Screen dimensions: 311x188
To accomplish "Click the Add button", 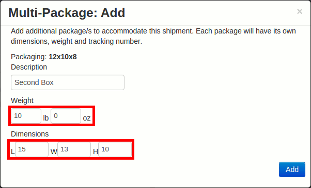I will click(292, 169).
